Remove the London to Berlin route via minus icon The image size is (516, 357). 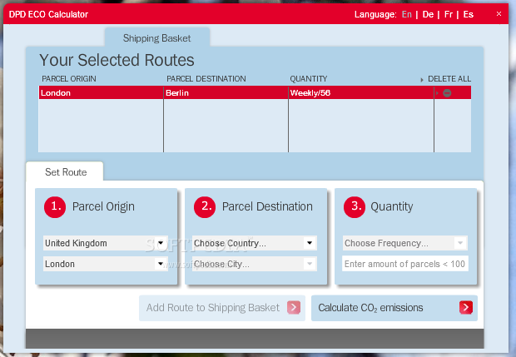(447, 93)
